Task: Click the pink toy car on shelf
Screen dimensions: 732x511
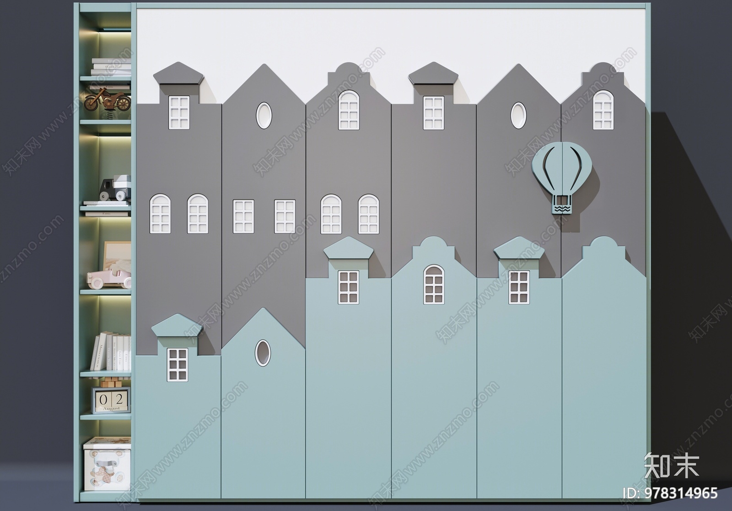Action: point(109,279)
